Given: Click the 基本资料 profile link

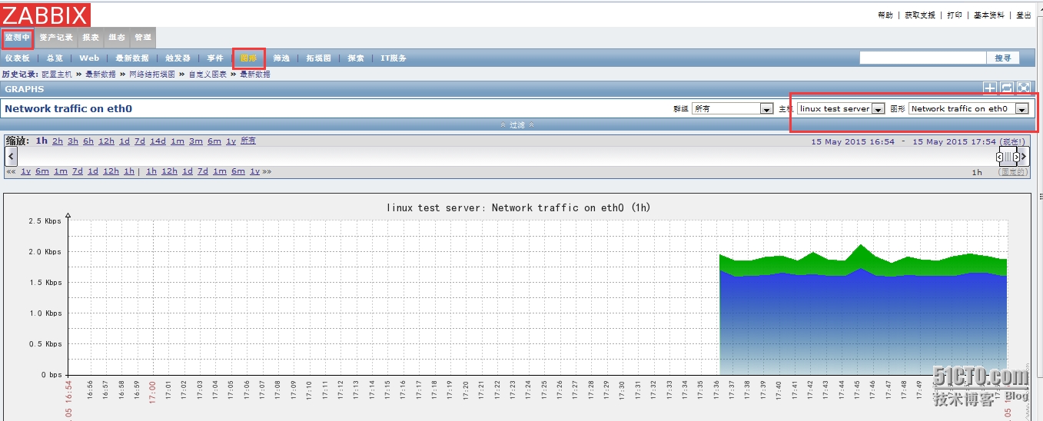Looking at the screenshot, I should click(989, 15).
